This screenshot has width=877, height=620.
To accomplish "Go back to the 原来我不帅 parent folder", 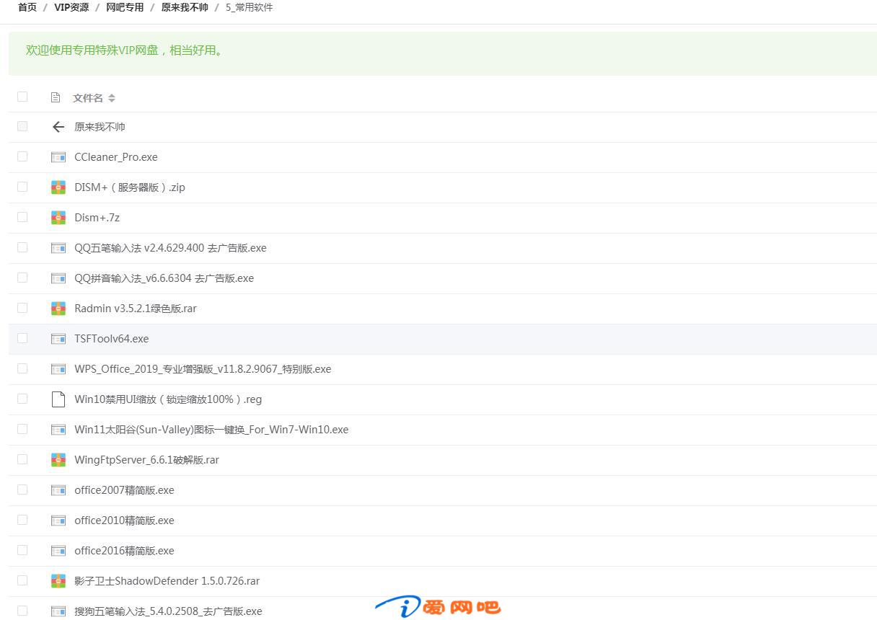I will [100, 127].
